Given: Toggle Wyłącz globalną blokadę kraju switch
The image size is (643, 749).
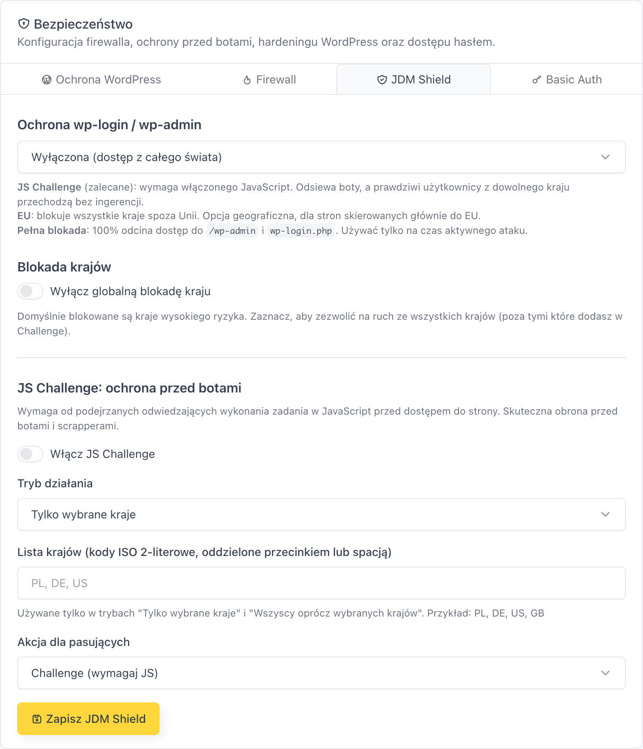Looking at the screenshot, I should [x=30, y=291].
